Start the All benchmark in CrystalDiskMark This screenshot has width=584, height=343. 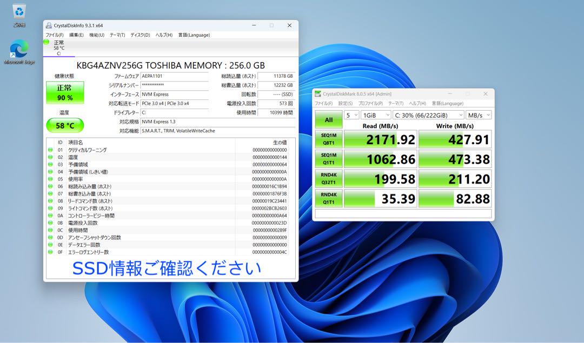(x=329, y=120)
